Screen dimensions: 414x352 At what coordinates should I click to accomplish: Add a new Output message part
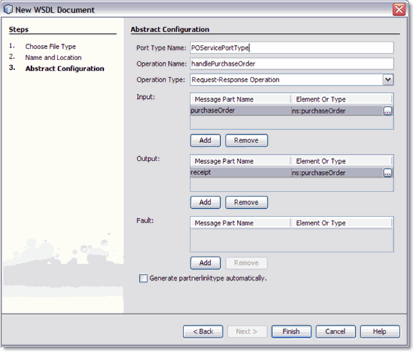[205, 202]
